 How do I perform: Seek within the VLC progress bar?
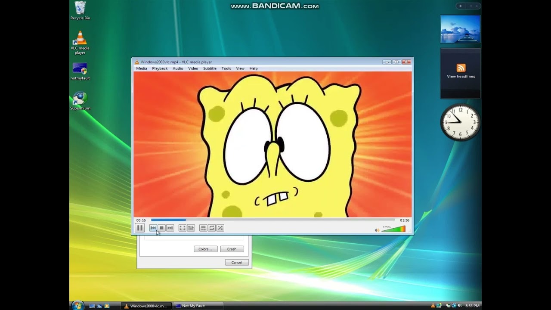273,220
